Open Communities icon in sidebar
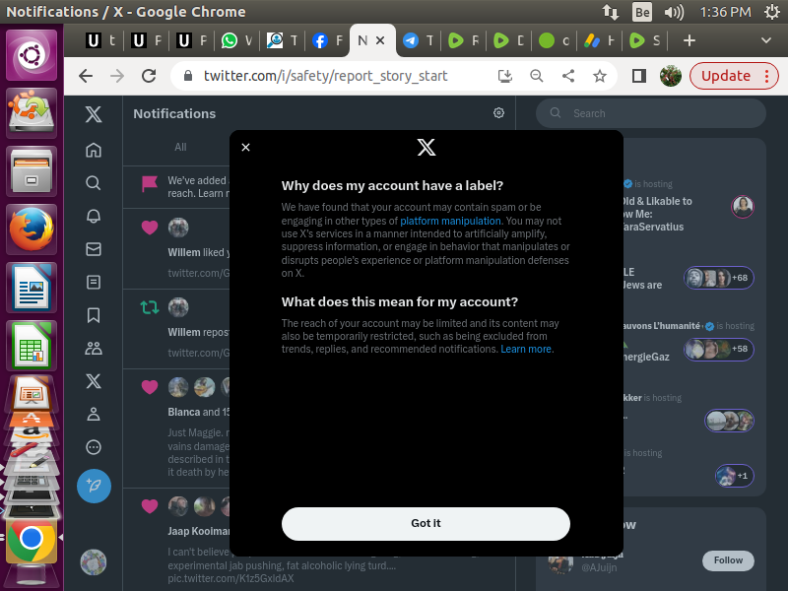 [94, 348]
